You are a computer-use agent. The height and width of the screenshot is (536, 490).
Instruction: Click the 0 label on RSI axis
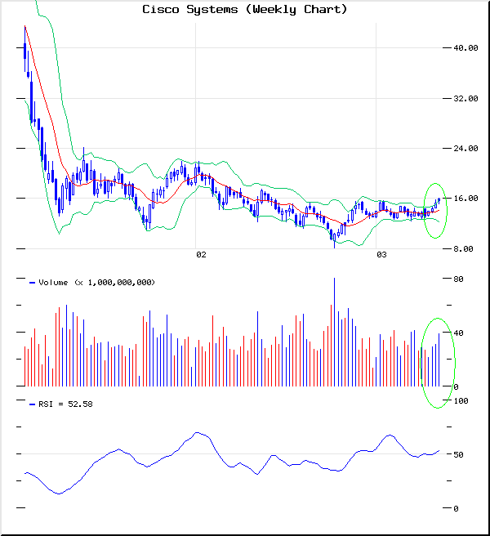coord(456,509)
